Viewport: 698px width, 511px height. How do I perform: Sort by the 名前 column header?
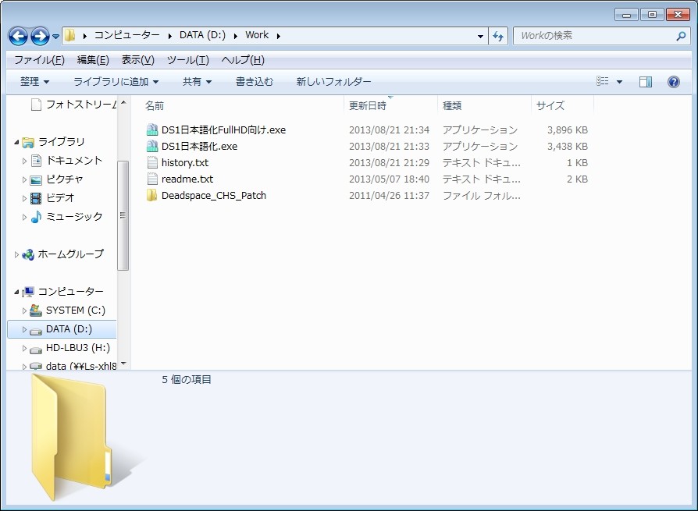[155, 105]
